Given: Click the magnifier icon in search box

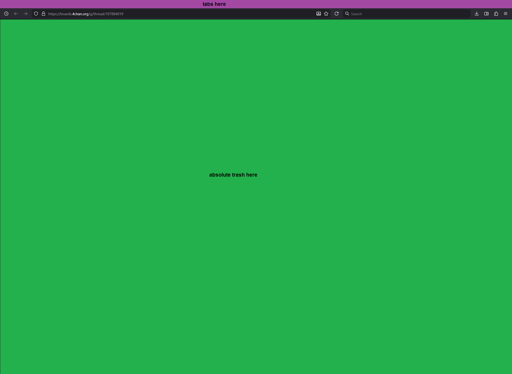Looking at the screenshot, I should pyautogui.click(x=347, y=14).
